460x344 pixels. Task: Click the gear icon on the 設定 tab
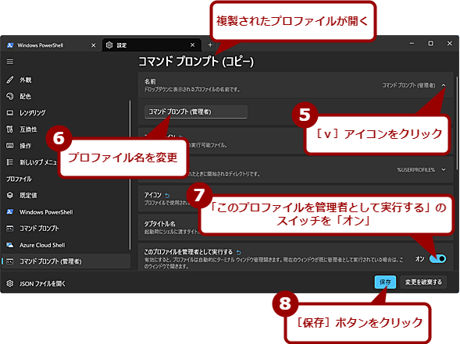pyautogui.click(x=109, y=44)
